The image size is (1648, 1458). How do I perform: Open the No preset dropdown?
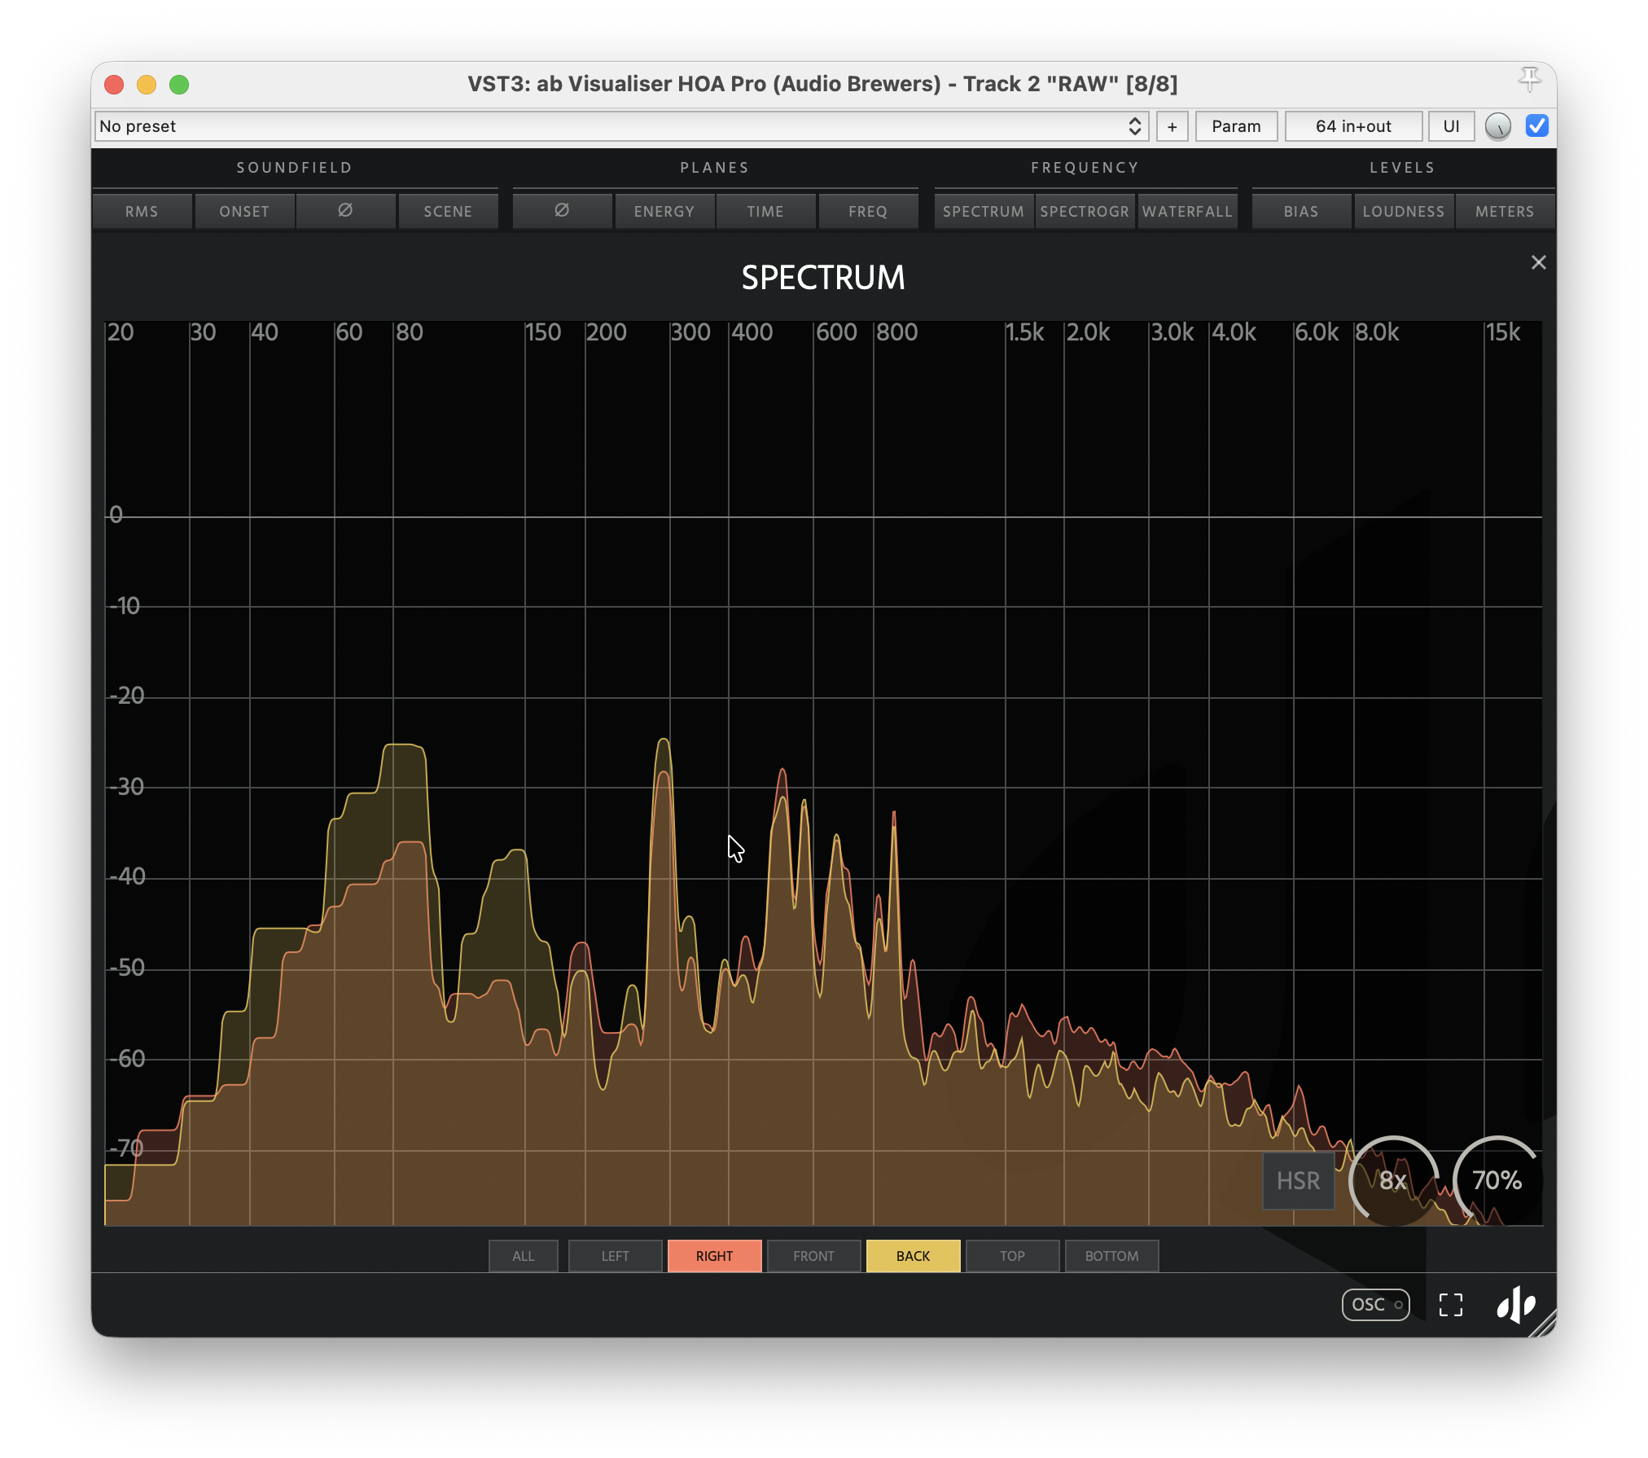pos(621,126)
